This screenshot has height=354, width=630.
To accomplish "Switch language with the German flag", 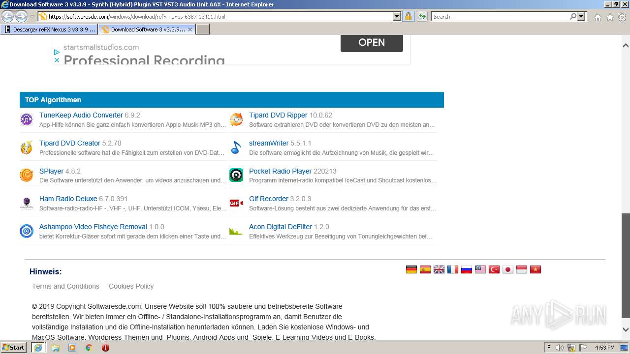I will (x=411, y=269).
